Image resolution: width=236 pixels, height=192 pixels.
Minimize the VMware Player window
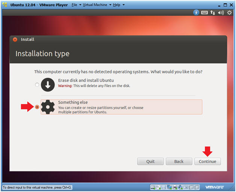(x=219, y=5)
